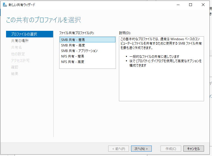Choose the NFS 共有 - 簡易 profile

pyautogui.click(x=88, y=56)
